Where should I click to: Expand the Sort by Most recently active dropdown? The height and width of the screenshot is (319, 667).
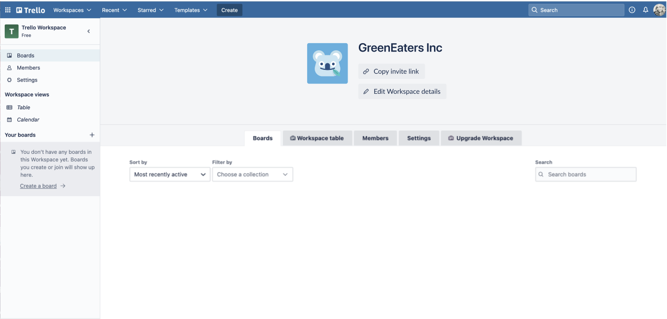click(170, 175)
